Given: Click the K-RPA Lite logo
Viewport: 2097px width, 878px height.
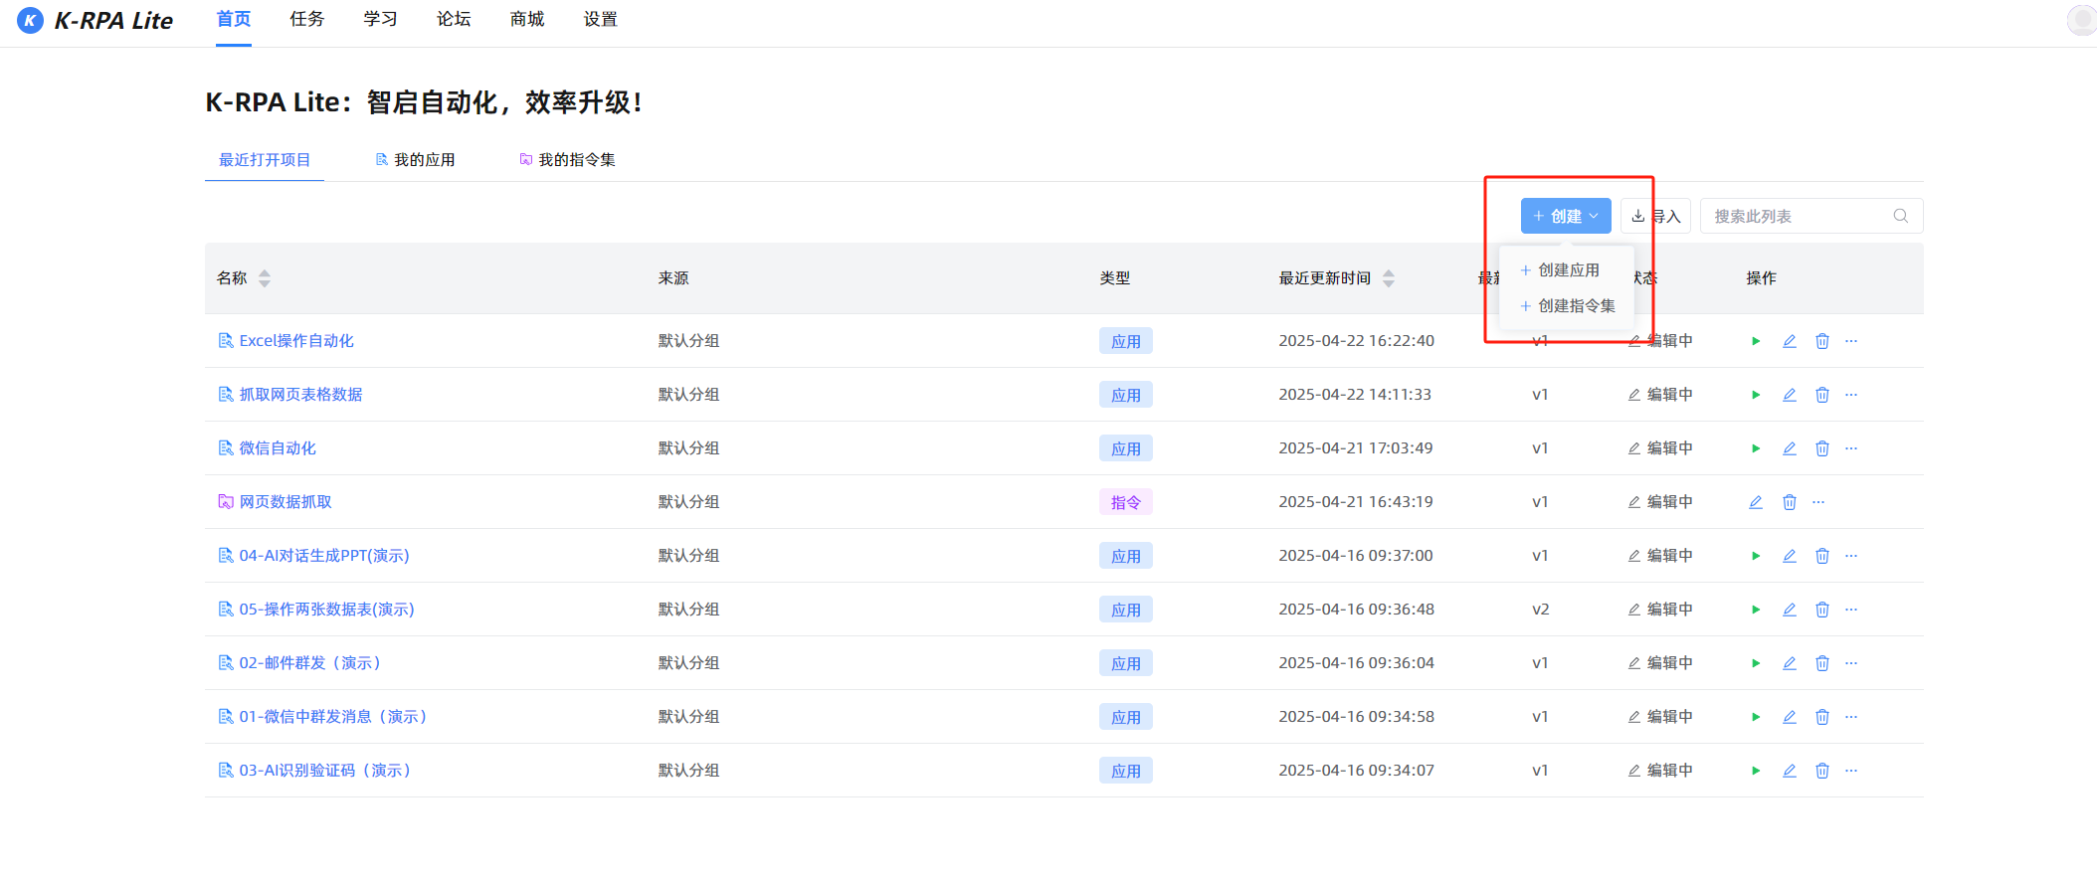Looking at the screenshot, I should pos(95,20).
